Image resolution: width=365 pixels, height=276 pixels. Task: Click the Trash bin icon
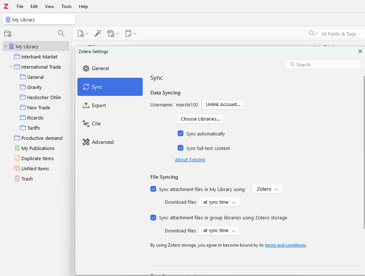(17, 179)
